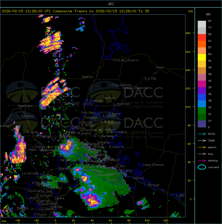Click the white 30HM track arrow in legend
The image size is (222, 224).
pos(202,141)
